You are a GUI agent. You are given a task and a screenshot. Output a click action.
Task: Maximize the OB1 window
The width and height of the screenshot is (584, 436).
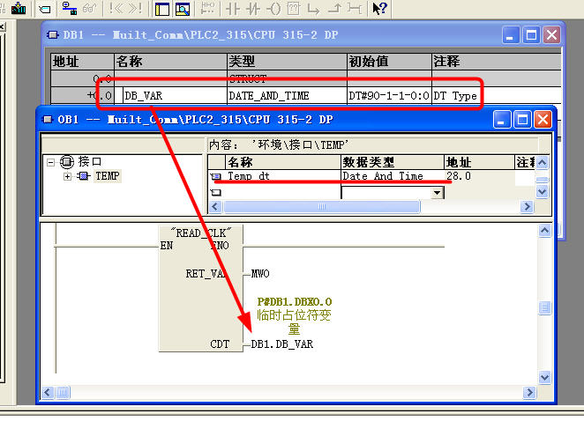click(521, 119)
